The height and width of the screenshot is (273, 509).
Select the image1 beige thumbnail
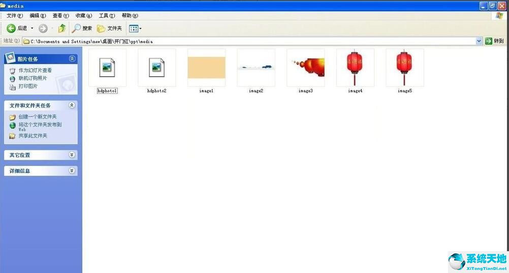click(206, 67)
